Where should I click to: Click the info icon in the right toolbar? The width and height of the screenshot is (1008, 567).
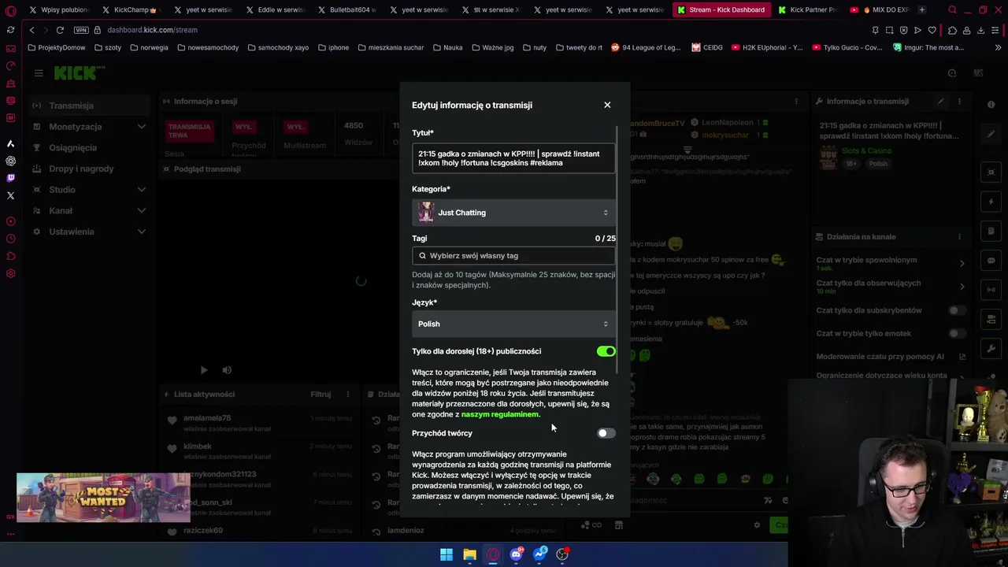(x=991, y=105)
